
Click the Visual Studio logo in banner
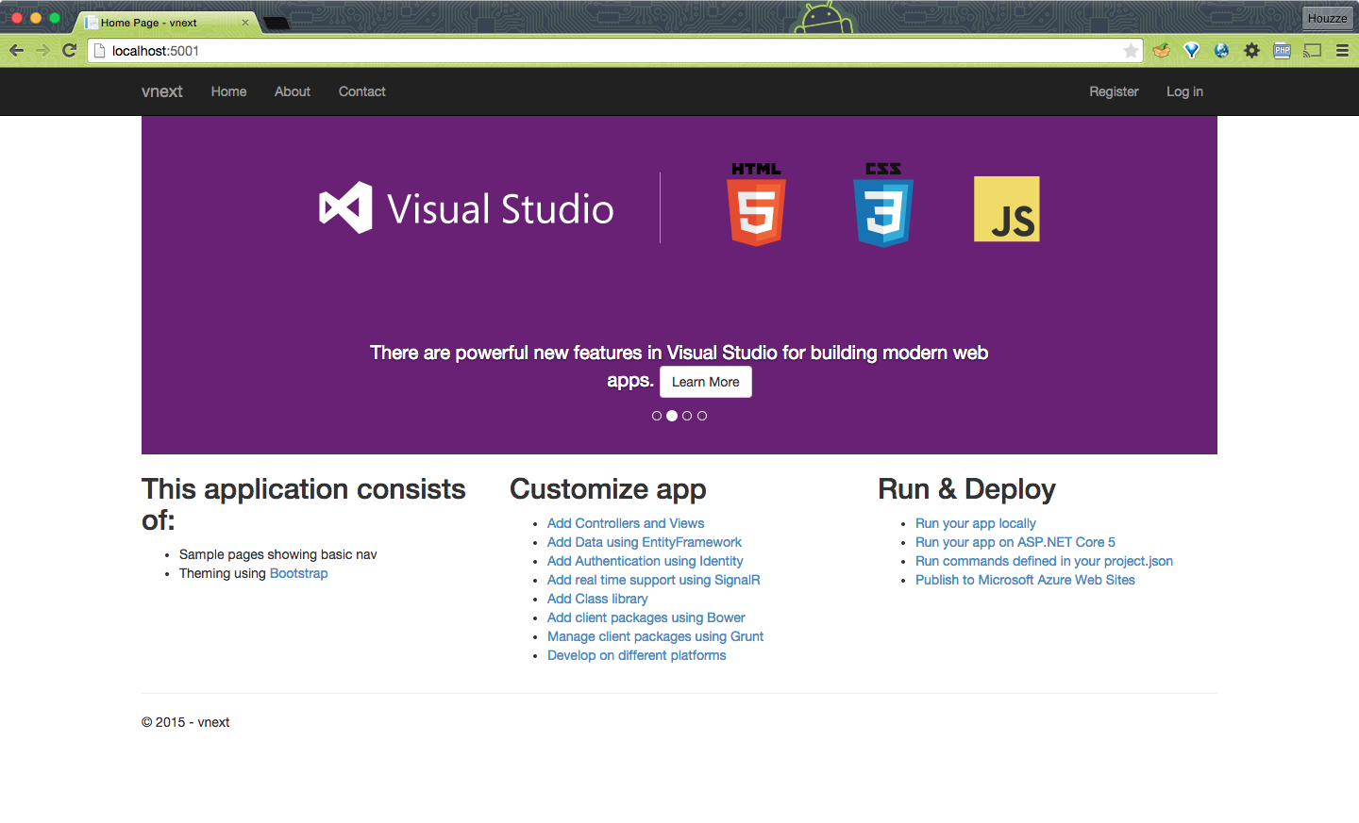click(466, 208)
